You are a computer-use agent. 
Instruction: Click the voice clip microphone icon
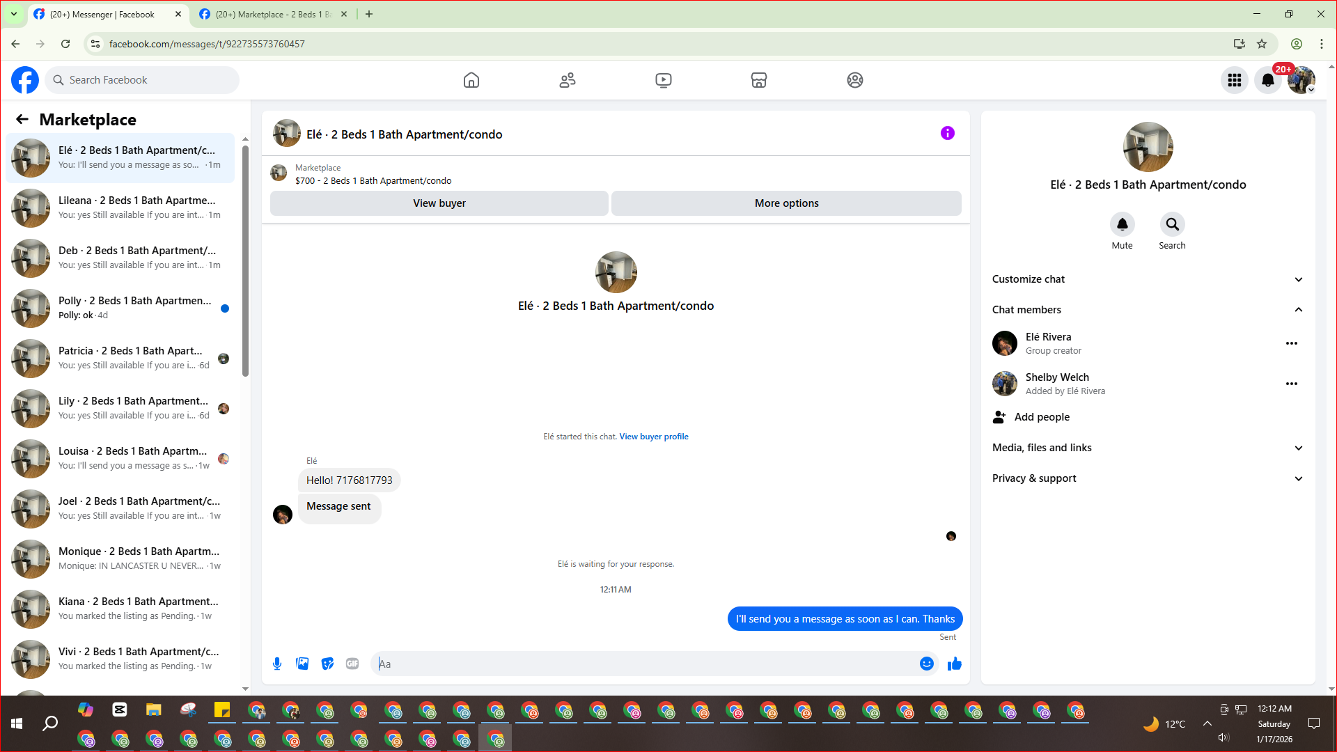coord(277,664)
